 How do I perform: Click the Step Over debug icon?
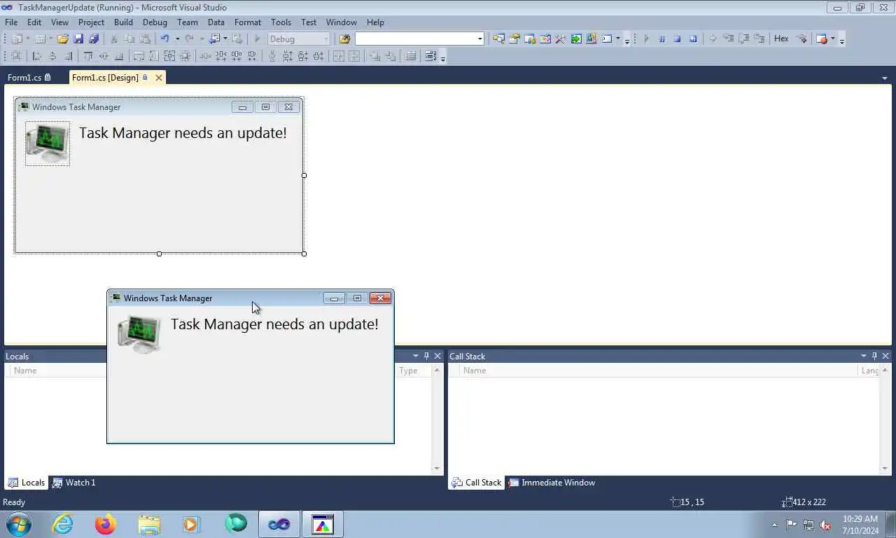(x=743, y=39)
